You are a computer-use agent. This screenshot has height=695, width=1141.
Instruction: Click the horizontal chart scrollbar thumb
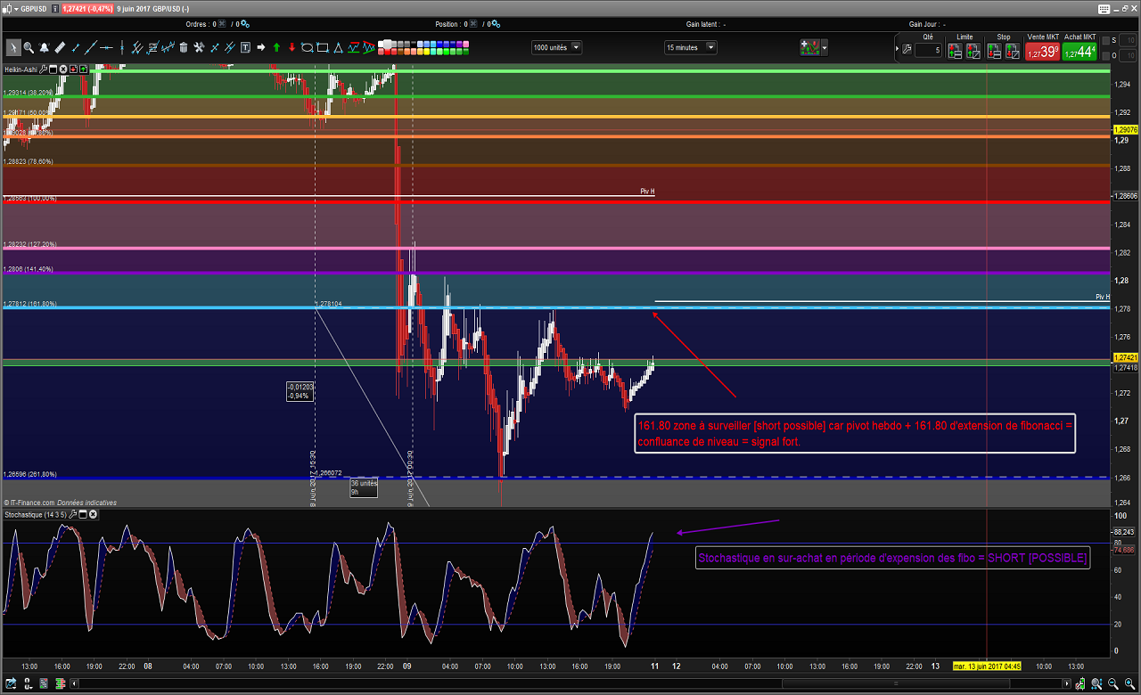click(x=896, y=683)
